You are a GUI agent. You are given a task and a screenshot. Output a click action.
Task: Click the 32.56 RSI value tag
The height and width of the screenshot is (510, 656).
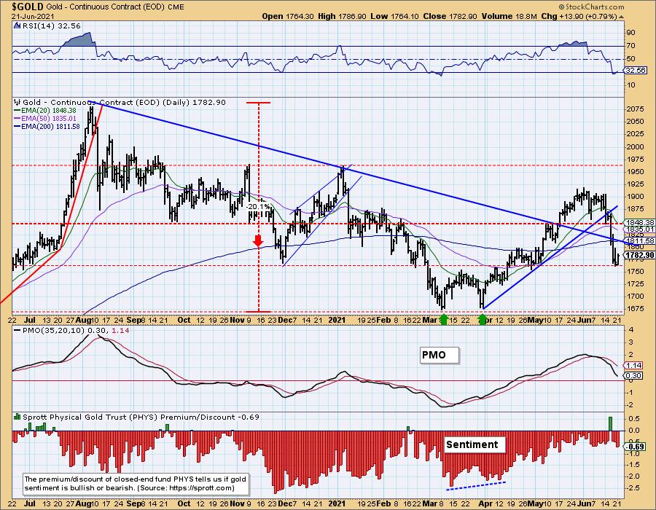click(636, 71)
